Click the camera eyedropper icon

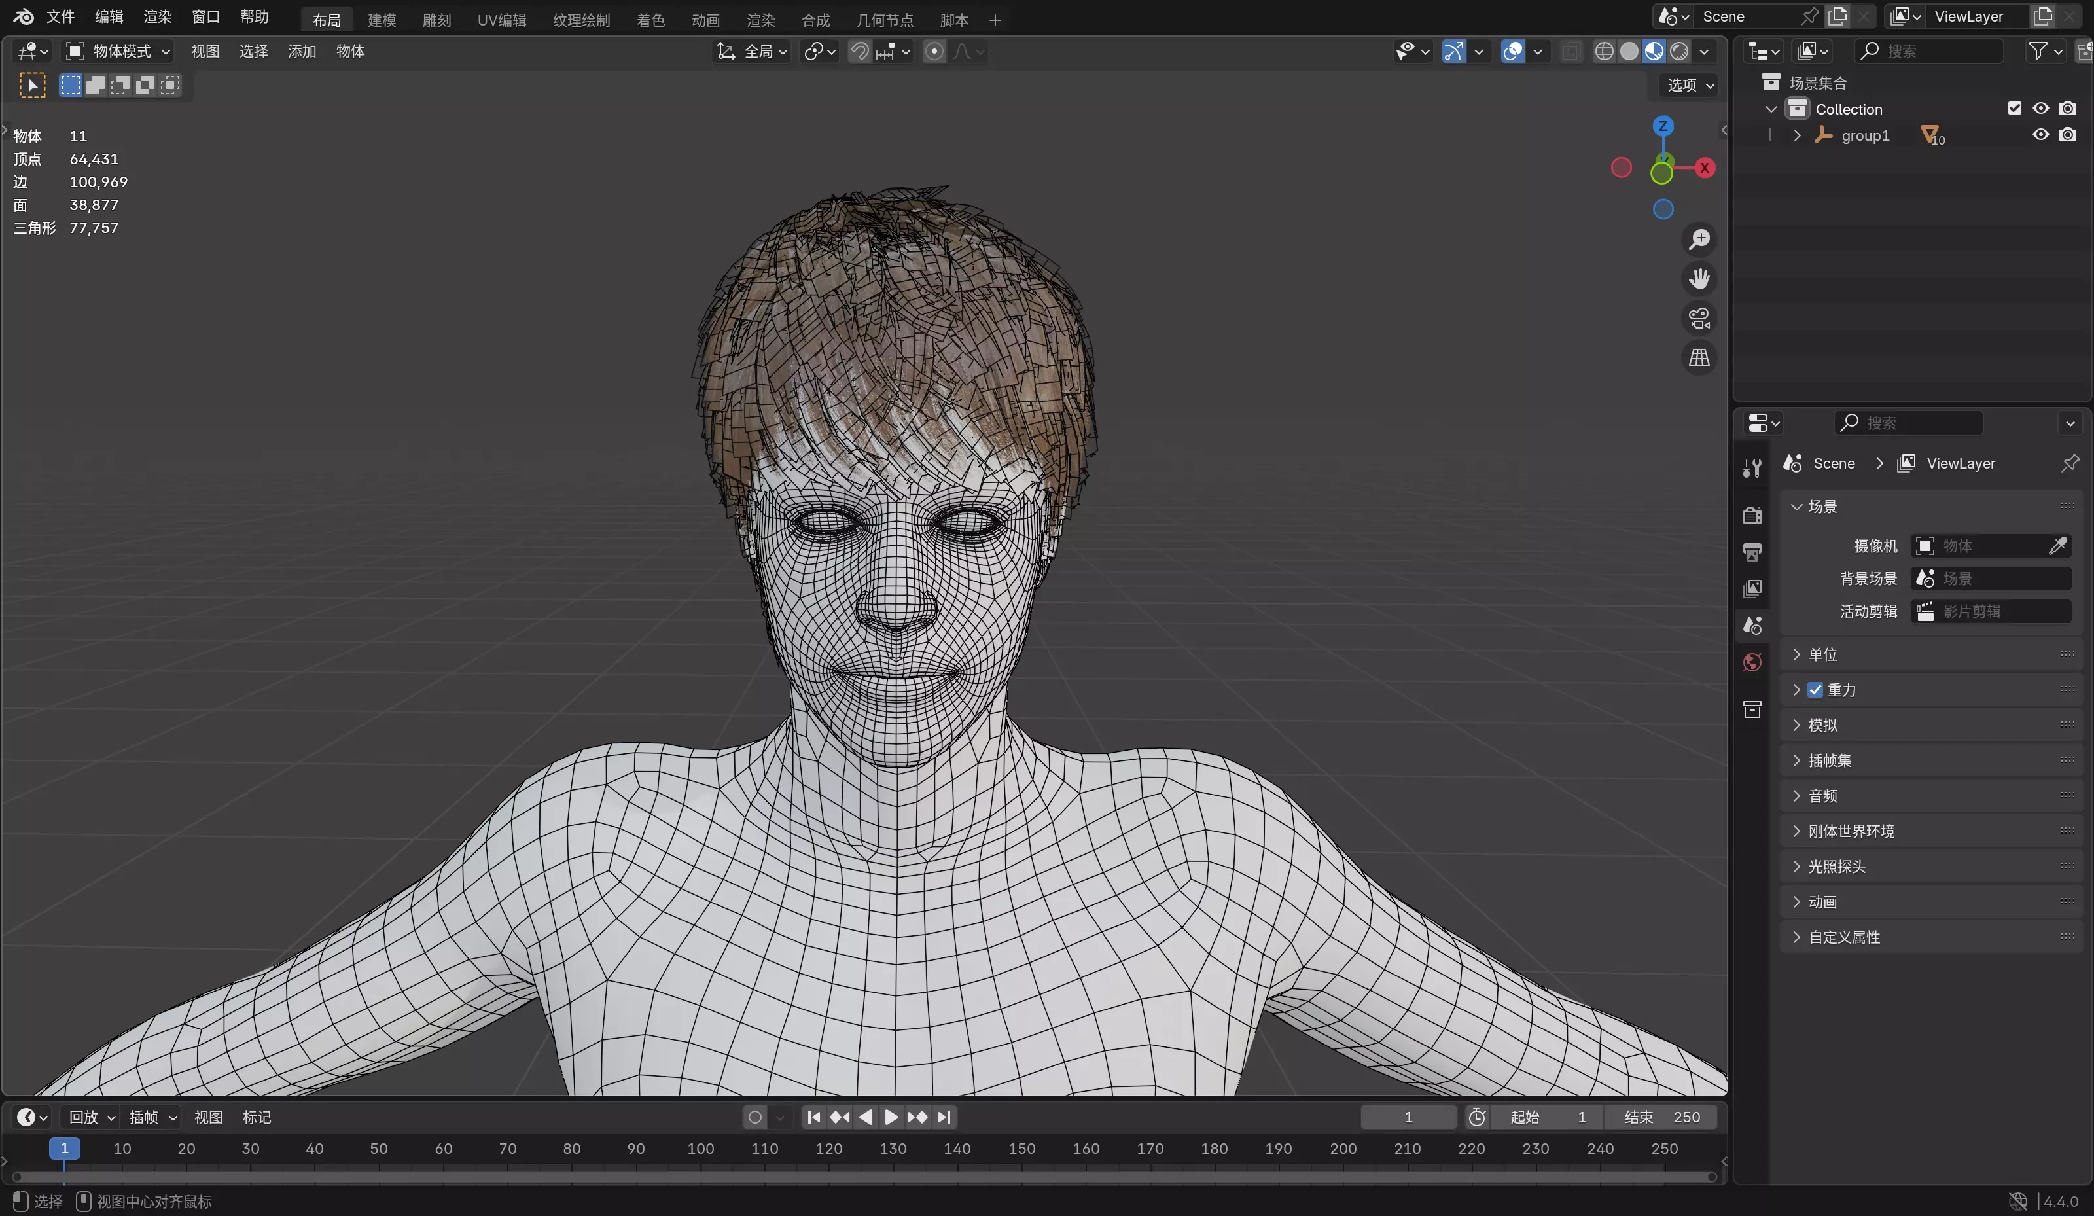(2057, 545)
